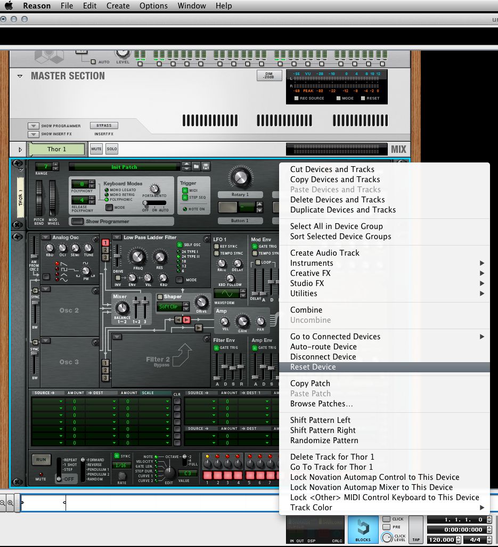Screen dimensions: 498x547
Task: Click the Save Patch floppy disk icon
Action: pos(206,166)
